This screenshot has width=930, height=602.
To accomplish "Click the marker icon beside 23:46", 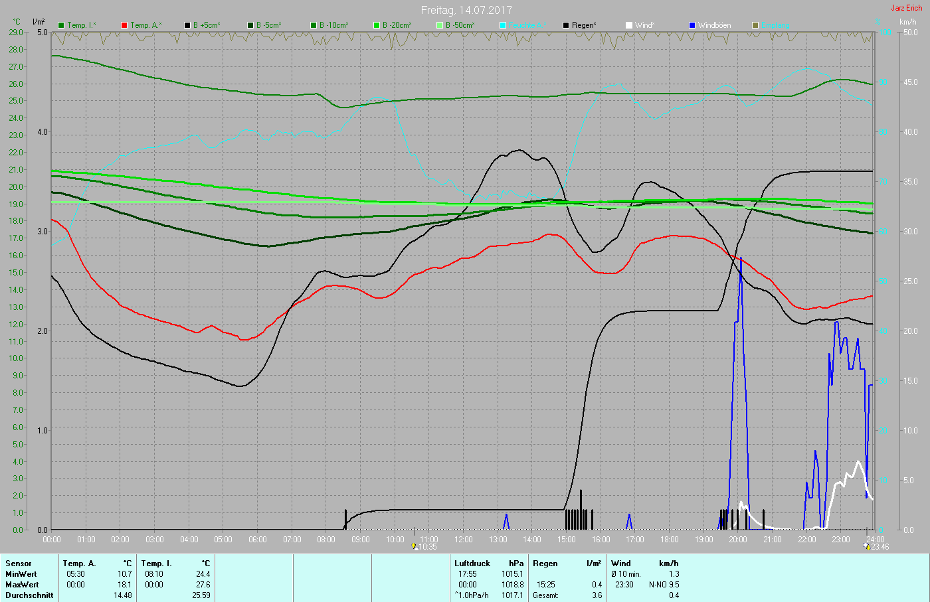I will coord(867,546).
